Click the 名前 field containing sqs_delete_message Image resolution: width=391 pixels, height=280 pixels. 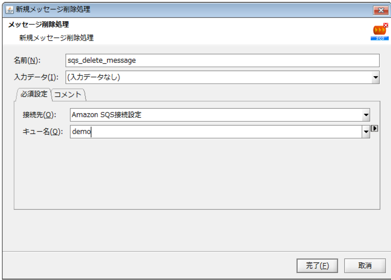click(222, 61)
